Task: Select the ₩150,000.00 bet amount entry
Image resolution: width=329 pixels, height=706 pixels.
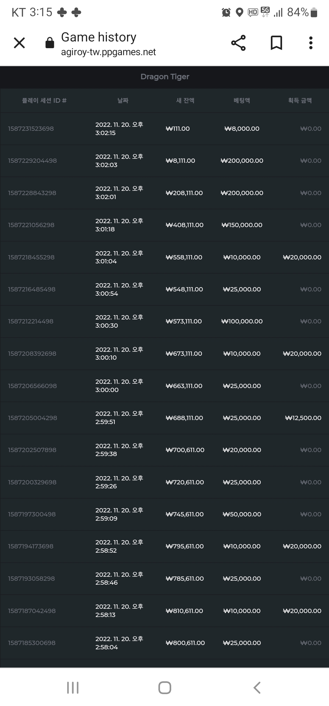Action: click(242, 225)
